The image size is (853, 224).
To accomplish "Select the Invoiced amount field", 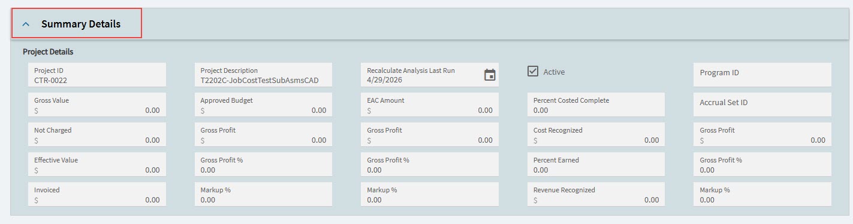I will coord(97,194).
